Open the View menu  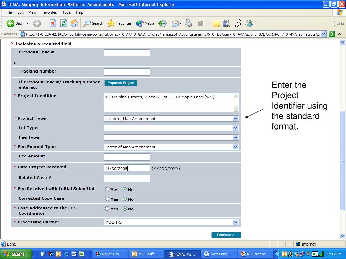(x=32, y=12)
